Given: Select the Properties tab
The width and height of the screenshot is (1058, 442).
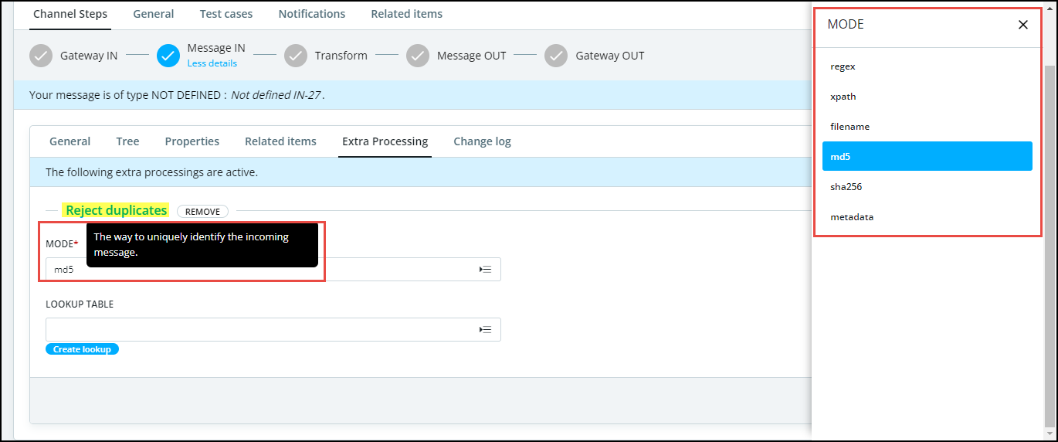Looking at the screenshot, I should click(x=192, y=141).
